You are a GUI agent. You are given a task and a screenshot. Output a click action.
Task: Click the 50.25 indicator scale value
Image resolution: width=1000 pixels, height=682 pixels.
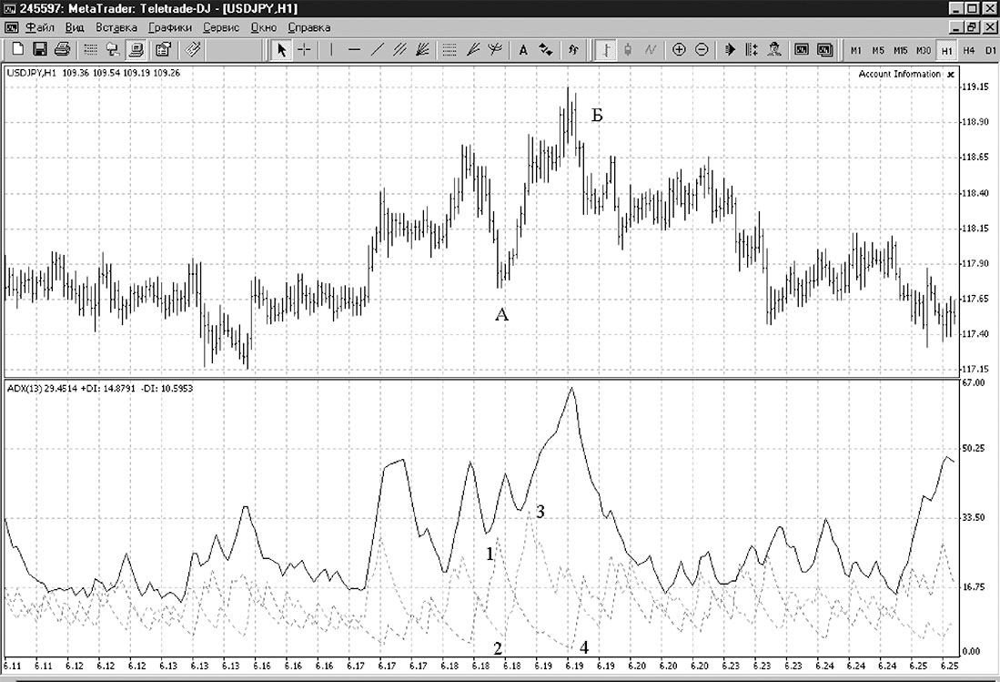(x=974, y=449)
